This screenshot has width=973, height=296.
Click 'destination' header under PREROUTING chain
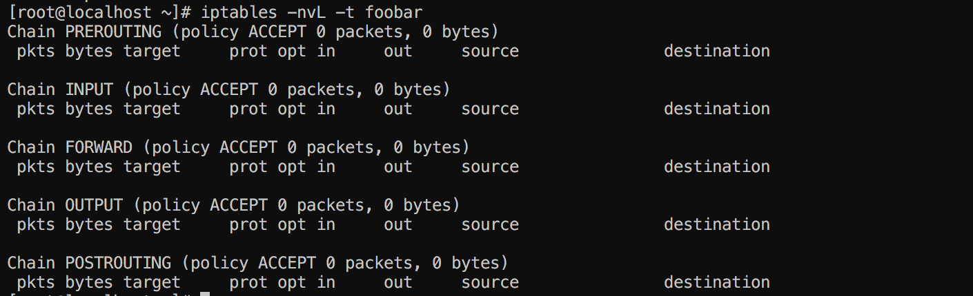point(716,51)
